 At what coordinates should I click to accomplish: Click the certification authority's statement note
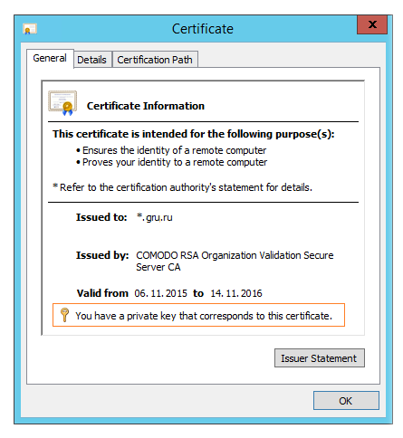tap(182, 187)
